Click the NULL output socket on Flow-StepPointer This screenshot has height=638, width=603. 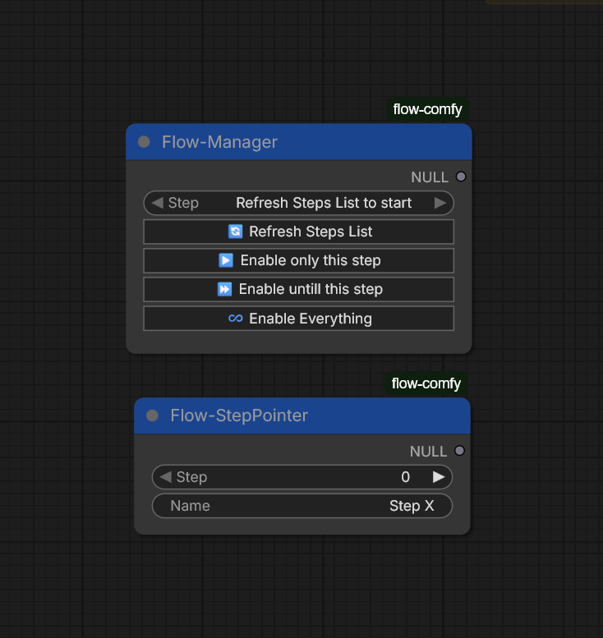click(x=460, y=451)
